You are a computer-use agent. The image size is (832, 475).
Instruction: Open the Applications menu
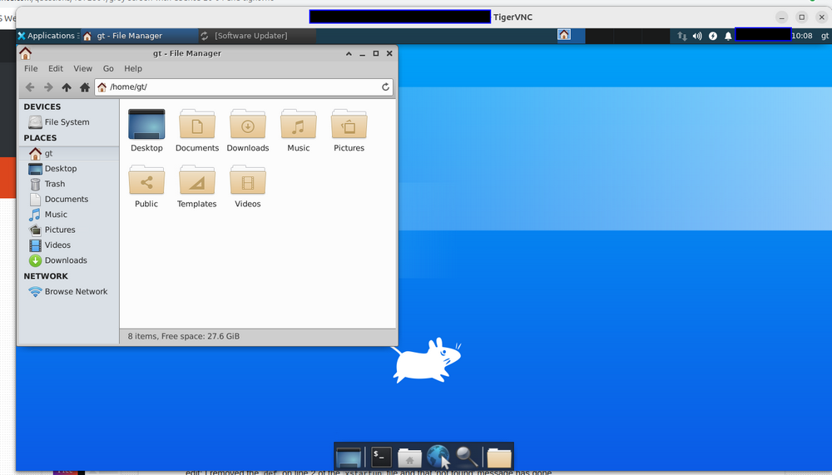(47, 36)
